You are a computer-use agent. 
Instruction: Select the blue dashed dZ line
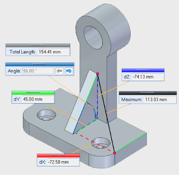point(98,96)
